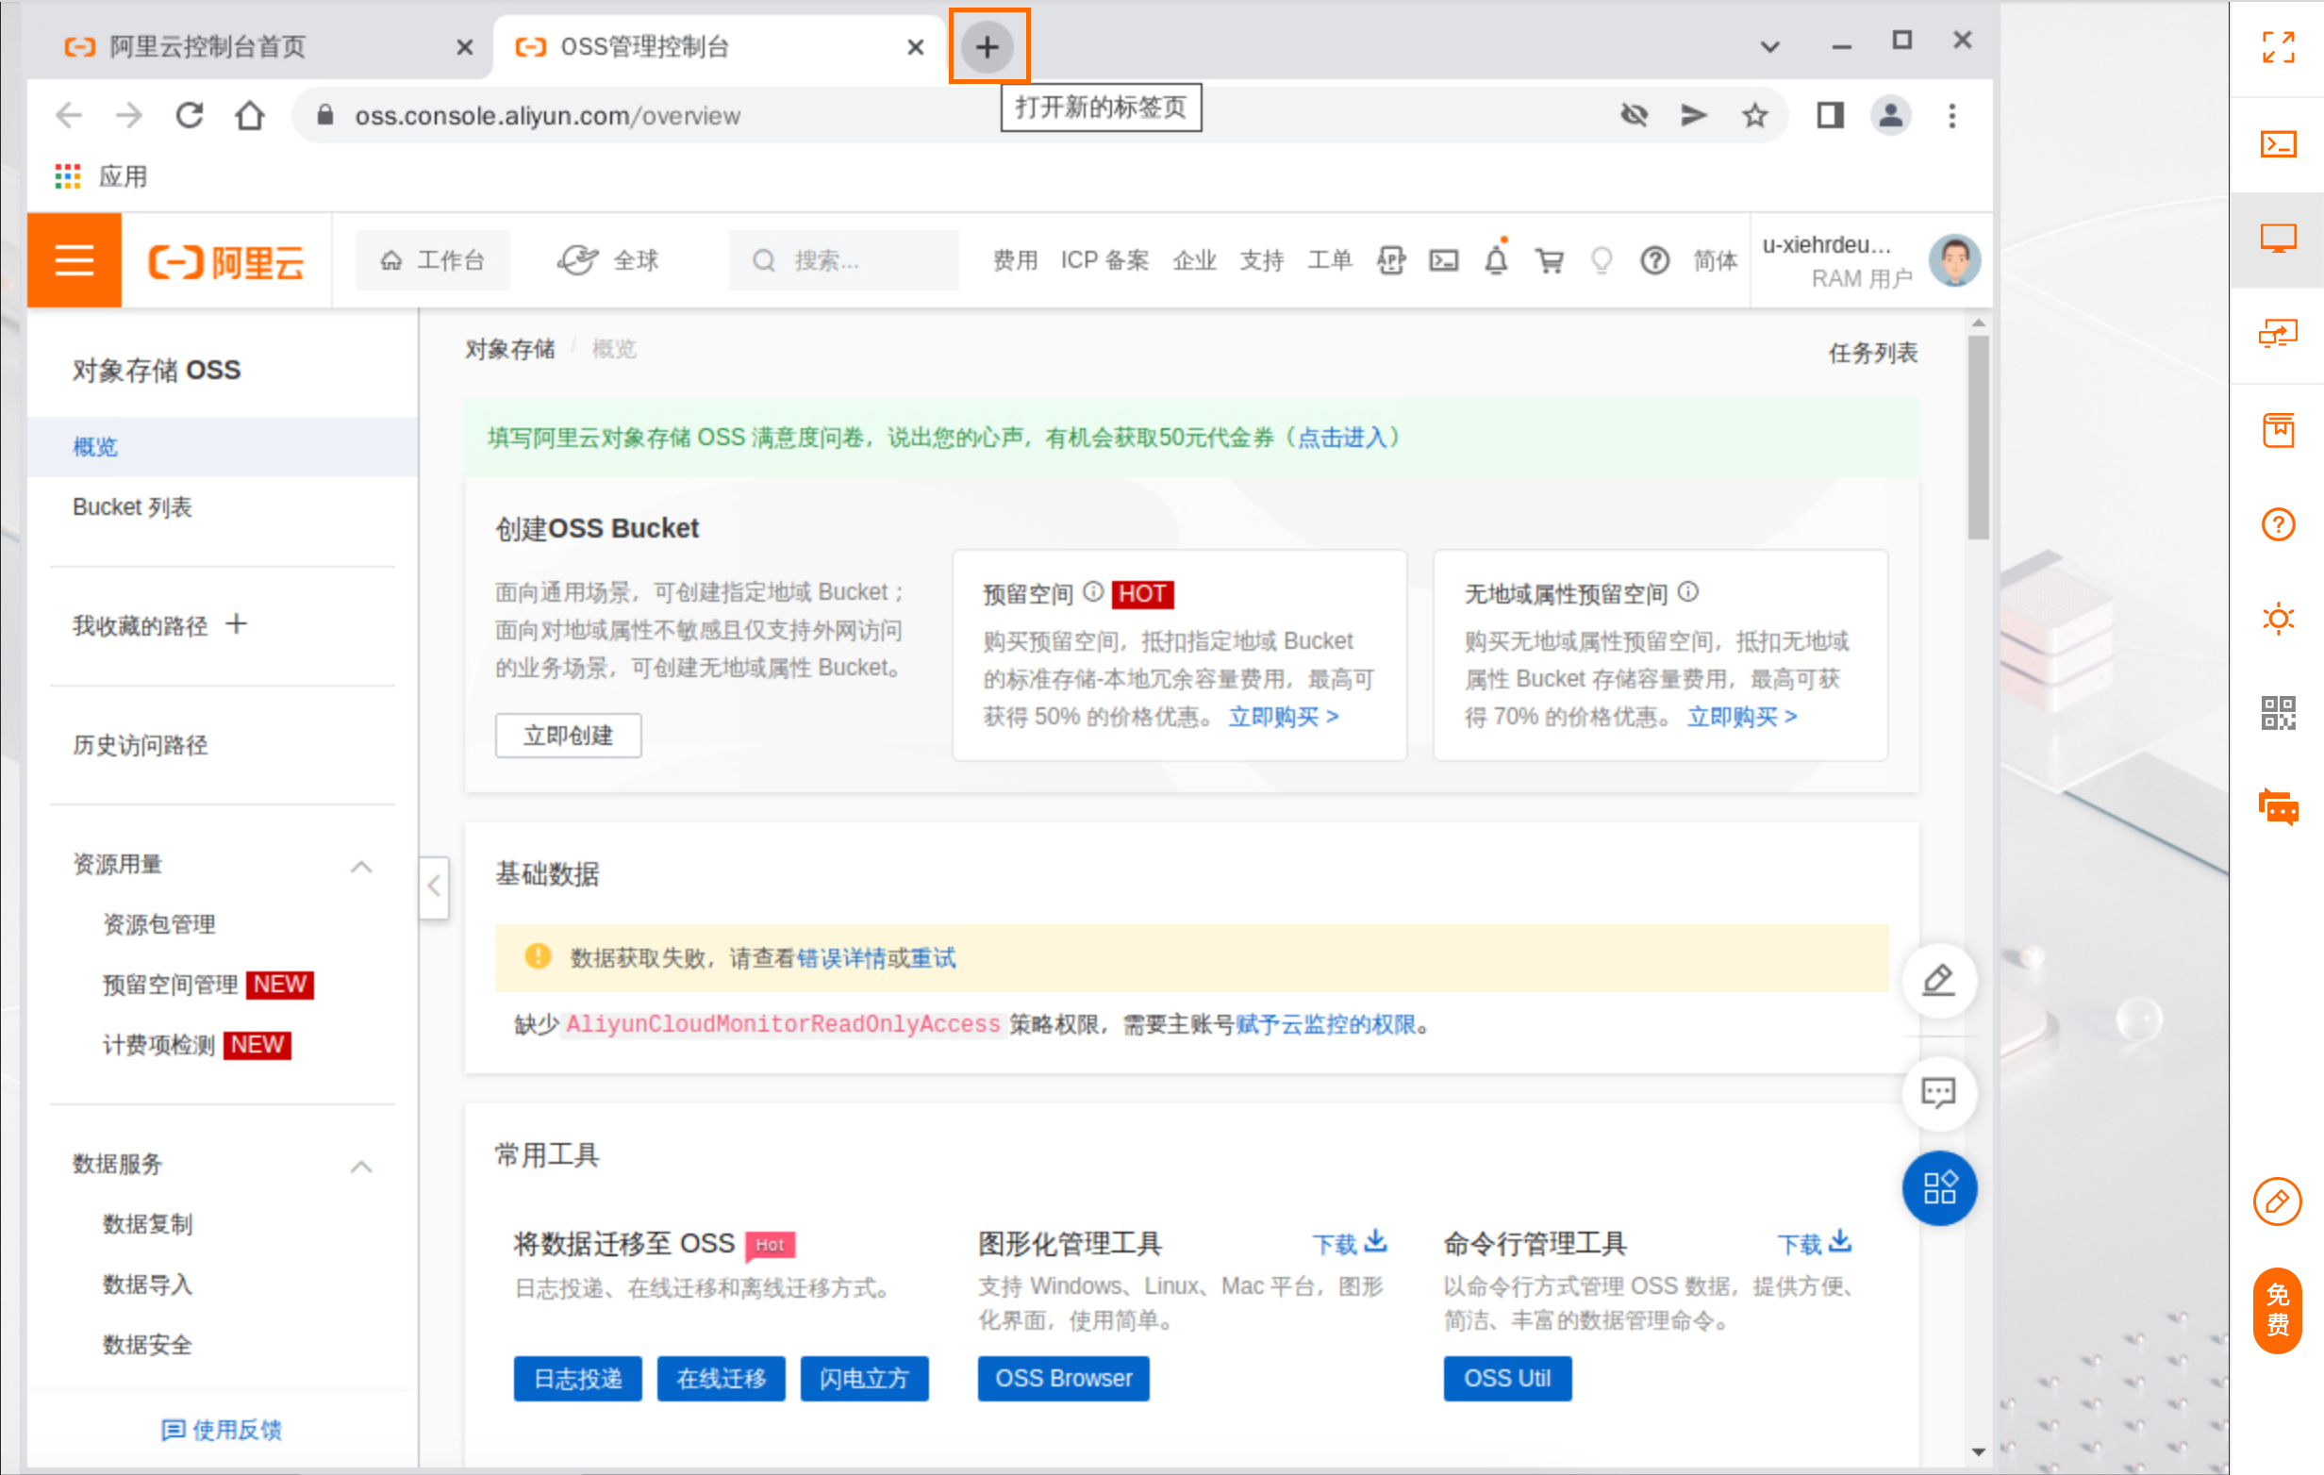This screenshot has width=2324, height=1475.
Task: Collapse the left sidebar with the arrow handle
Action: click(434, 887)
